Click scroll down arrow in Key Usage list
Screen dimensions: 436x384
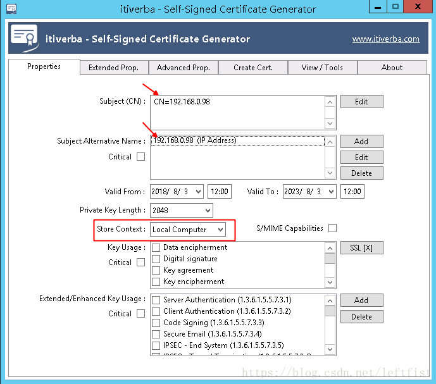pyautogui.click(x=330, y=283)
